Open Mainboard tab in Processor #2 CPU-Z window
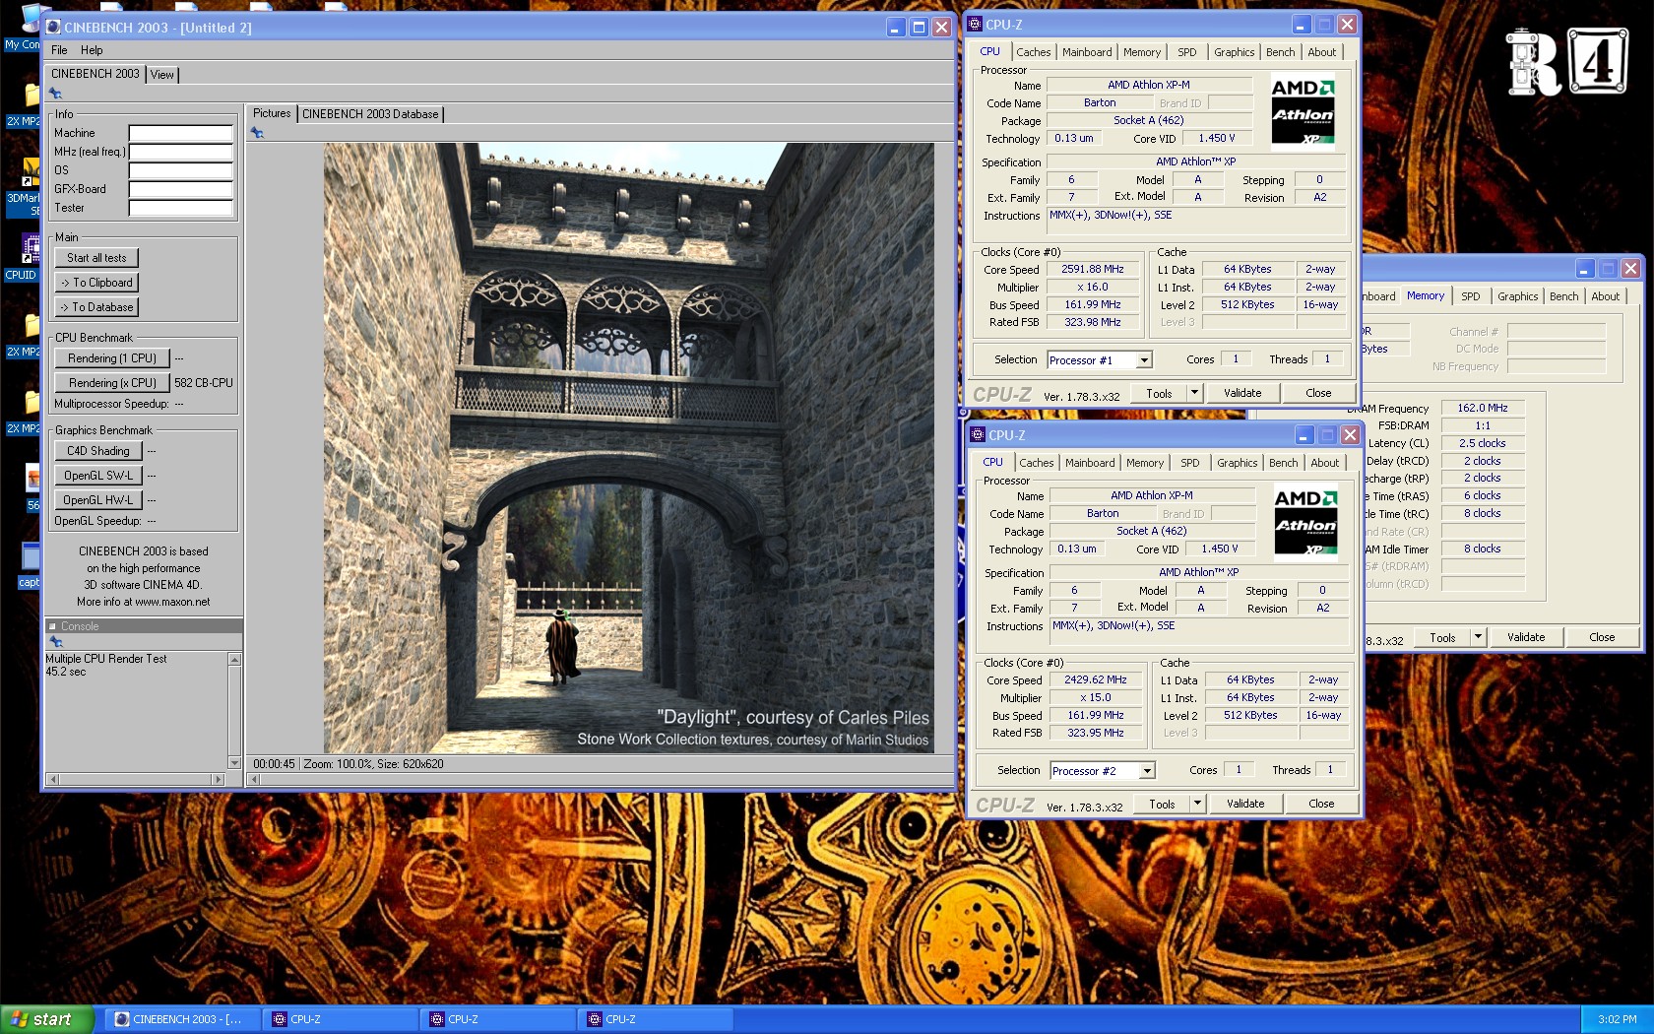The width and height of the screenshot is (1654, 1034). pos(1090,463)
